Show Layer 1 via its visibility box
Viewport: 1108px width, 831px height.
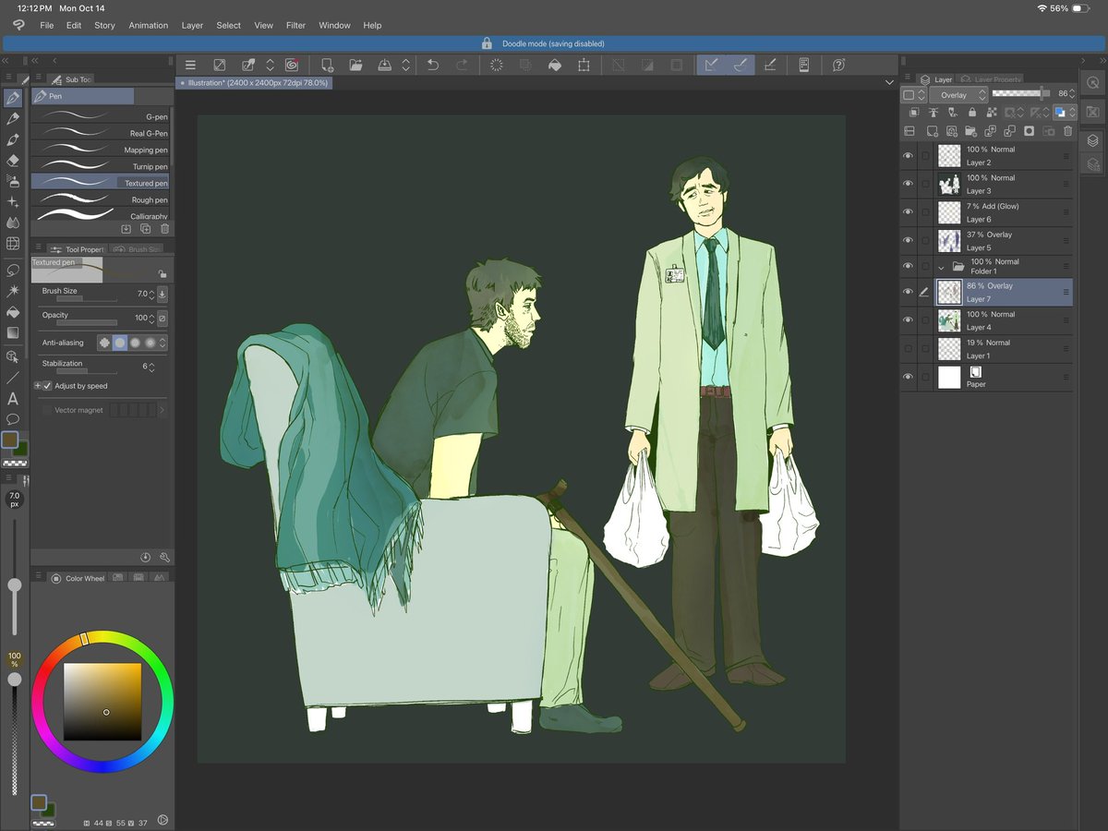click(908, 349)
